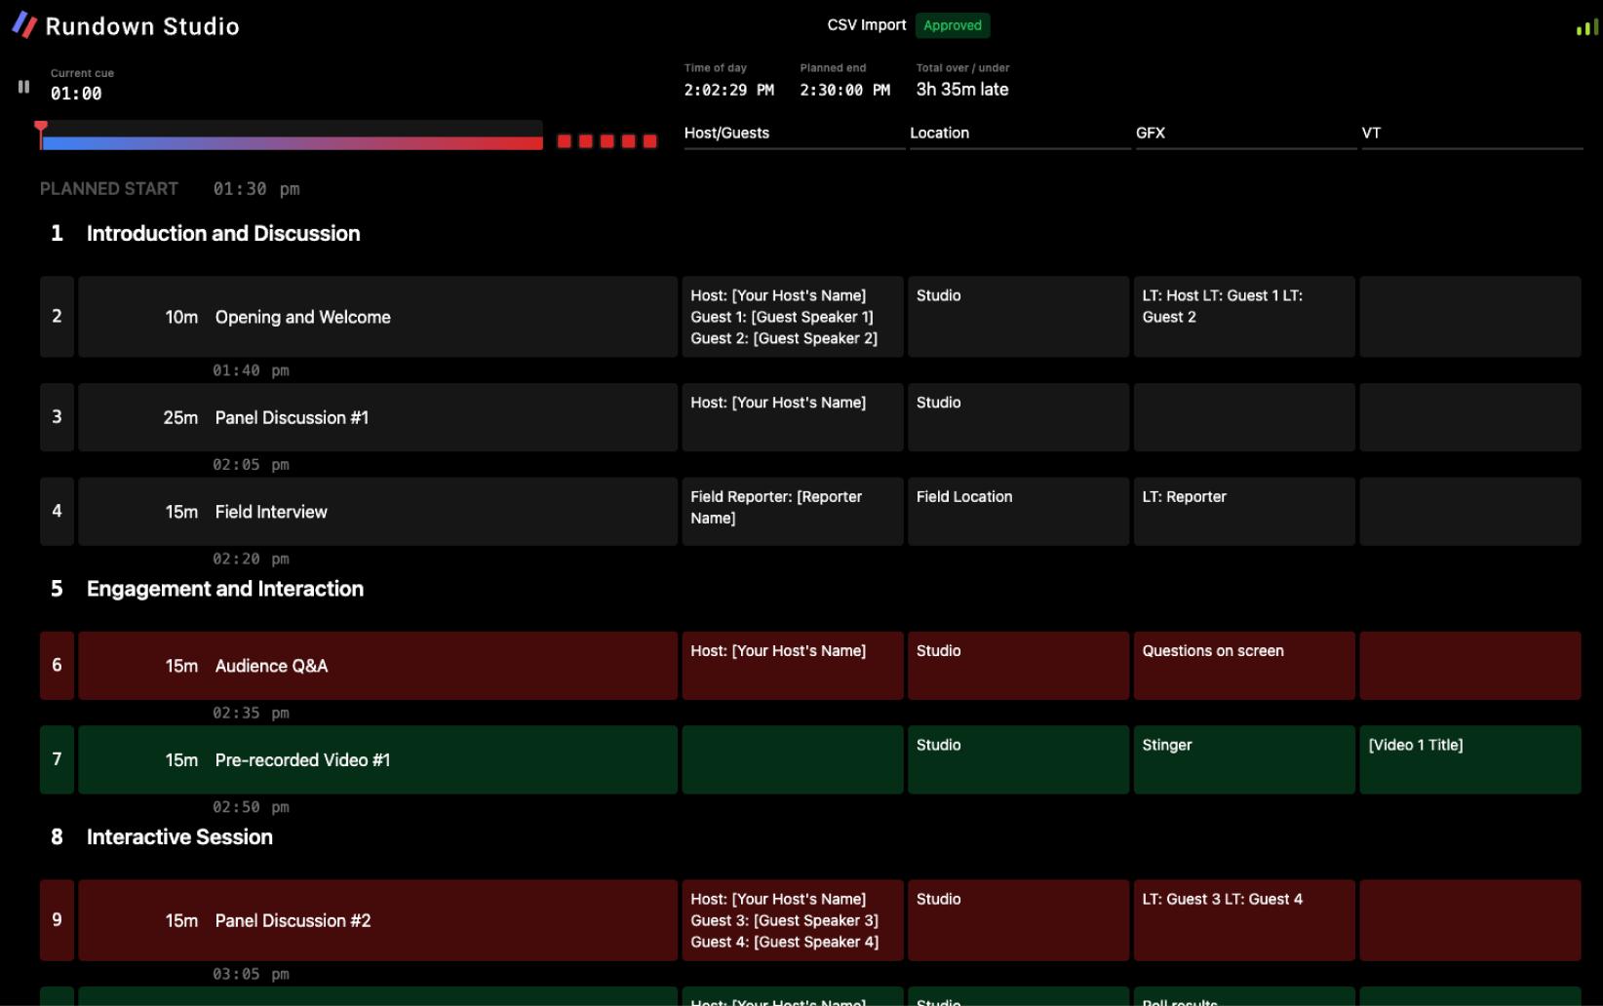This screenshot has height=1006, width=1603.
Task: Click the 02:05 pm start time
Action: pyautogui.click(x=251, y=465)
